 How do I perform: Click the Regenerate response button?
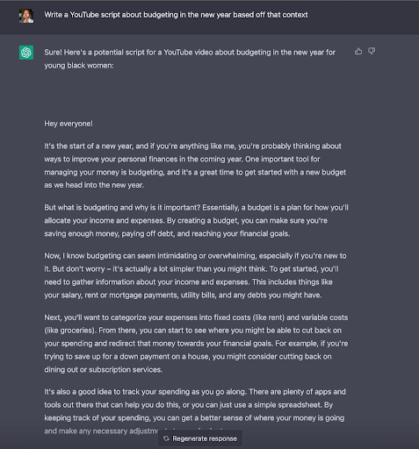click(200, 438)
